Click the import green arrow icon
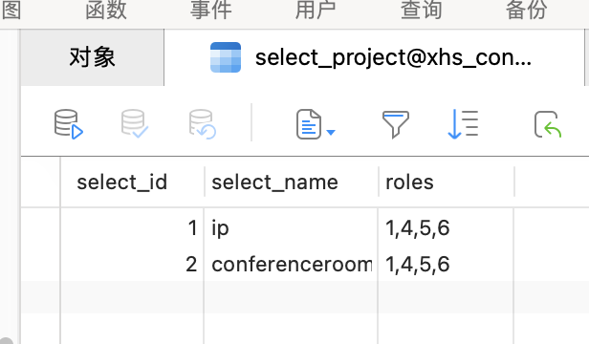 tap(548, 124)
